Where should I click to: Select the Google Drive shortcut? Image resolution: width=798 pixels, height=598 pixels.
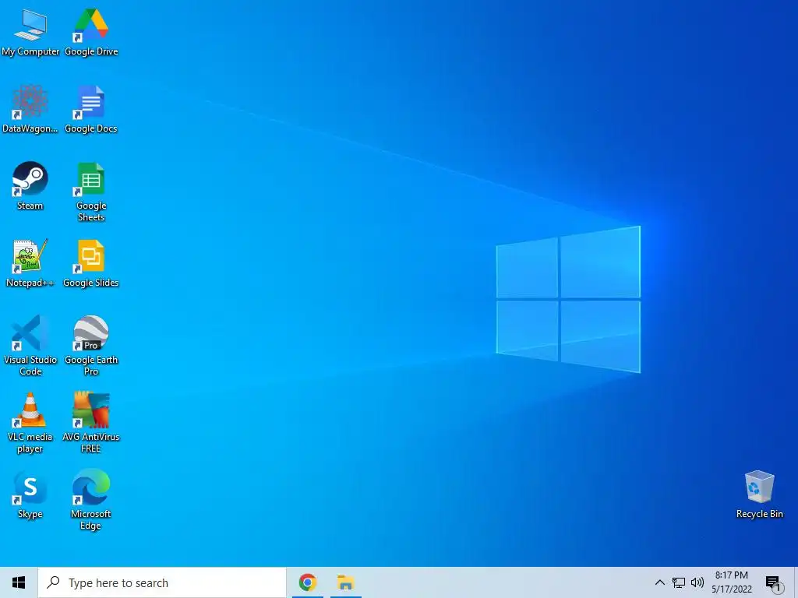coord(91,31)
